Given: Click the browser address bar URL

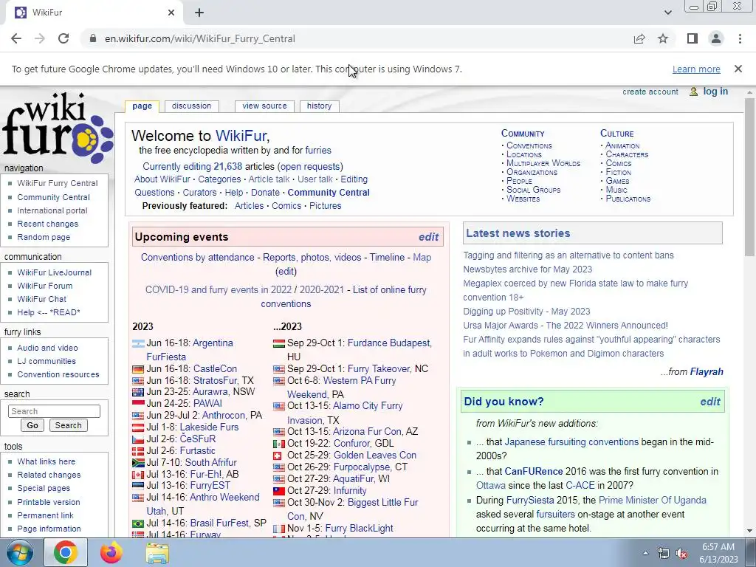Looking at the screenshot, I should [200, 38].
